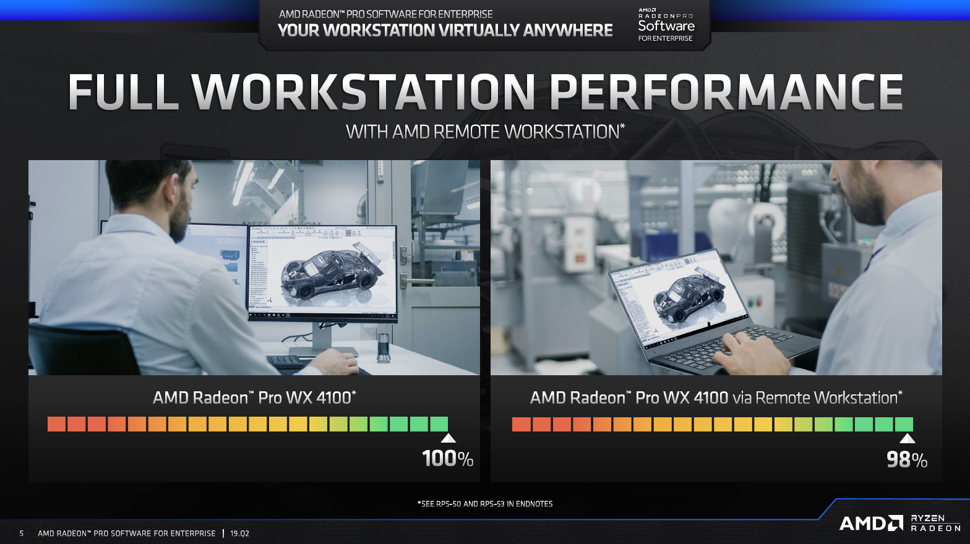Click the '98%' value
The image size is (970, 544).
coord(907,460)
